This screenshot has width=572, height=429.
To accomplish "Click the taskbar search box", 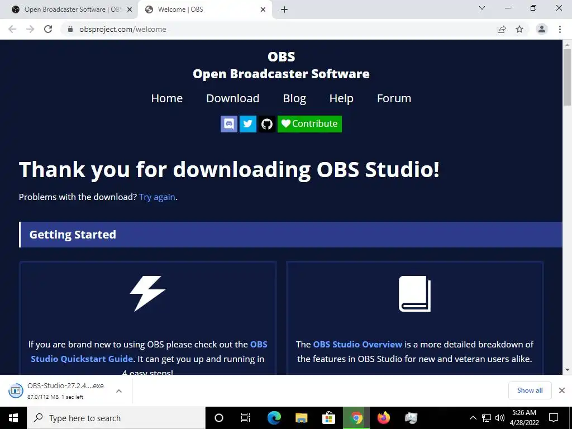I will pyautogui.click(x=116, y=418).
